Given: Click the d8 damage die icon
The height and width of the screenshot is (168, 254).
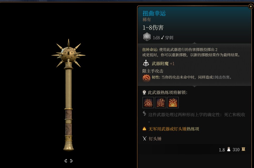Looking at the screenshot, I should tap(147, 37).
